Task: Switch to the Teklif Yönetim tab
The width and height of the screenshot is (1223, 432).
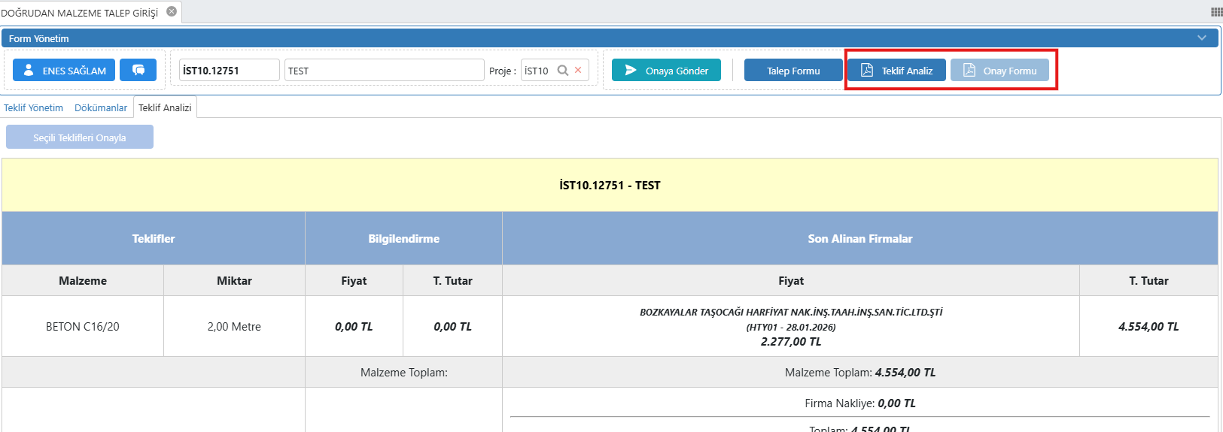Action: click(33, 107)
